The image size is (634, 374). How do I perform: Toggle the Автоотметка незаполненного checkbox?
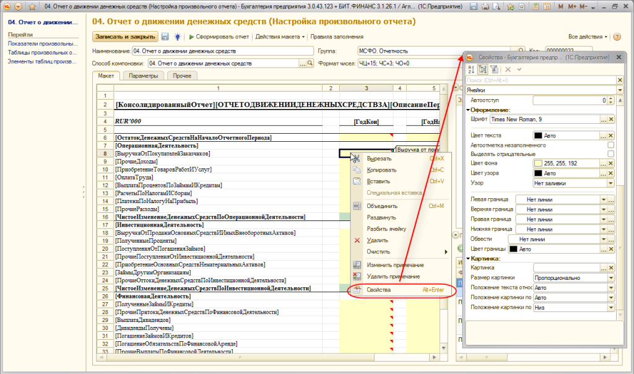coord(611,145)
